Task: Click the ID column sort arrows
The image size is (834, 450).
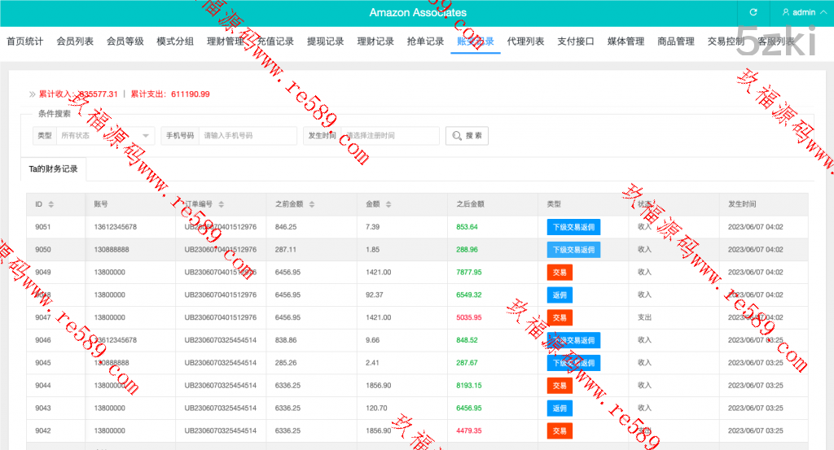Action: (51, 204)
